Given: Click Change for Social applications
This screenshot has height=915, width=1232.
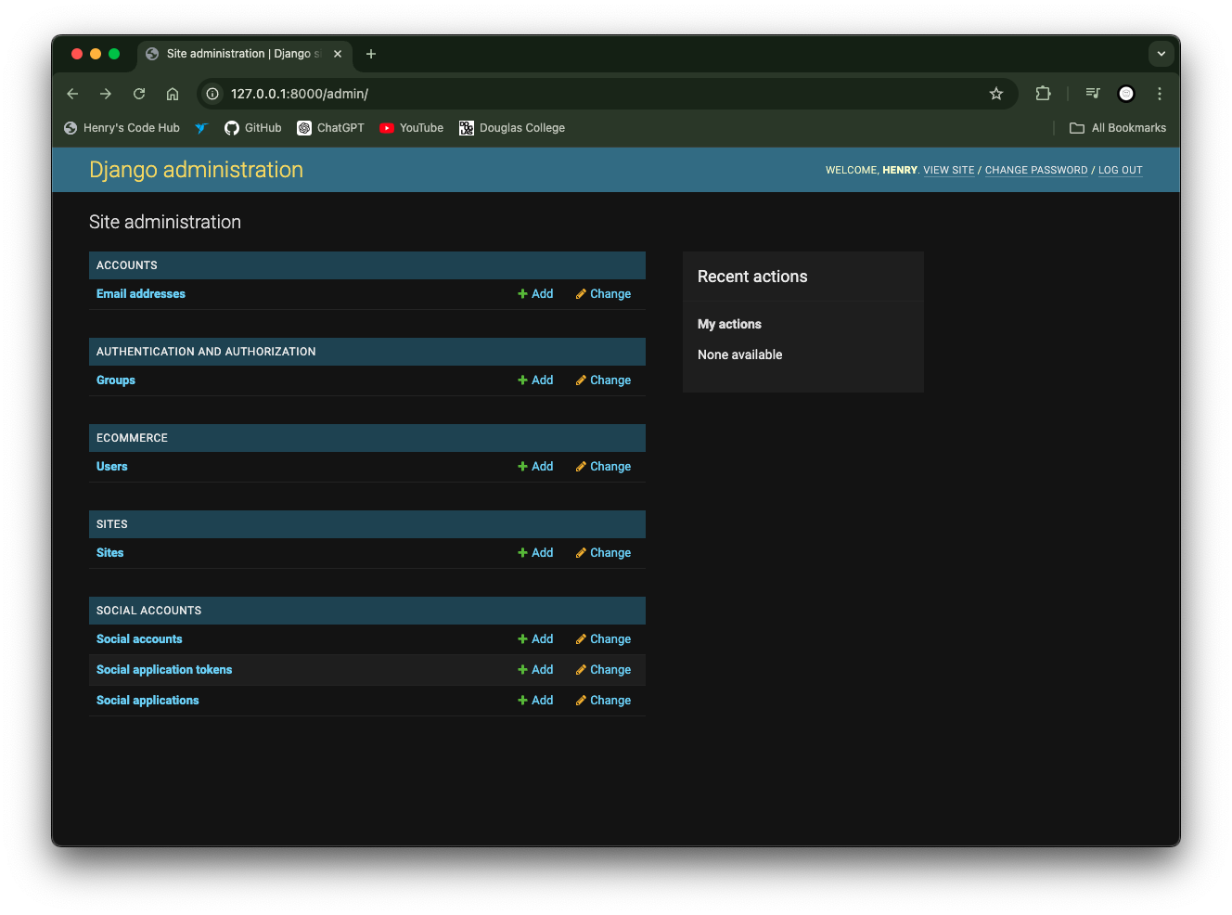Looking at the screenshot, I should point(603,701).
